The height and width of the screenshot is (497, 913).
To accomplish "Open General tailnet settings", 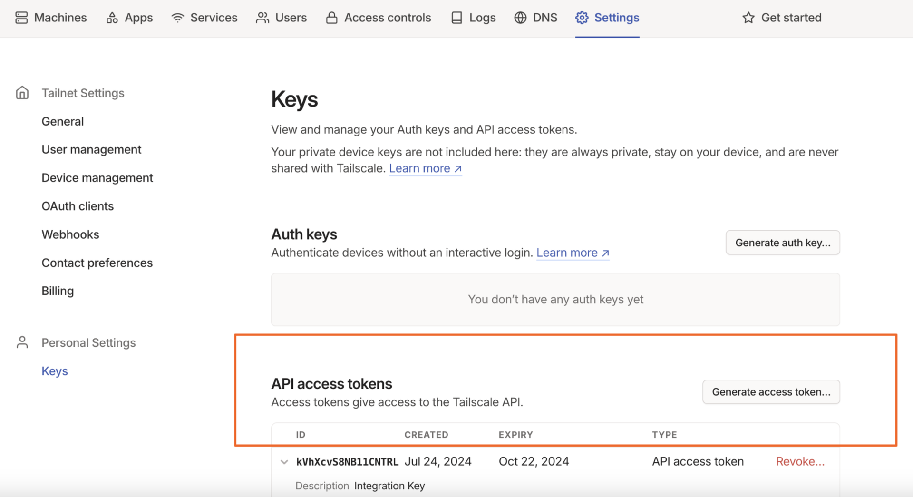I will [x=63, y=121].
